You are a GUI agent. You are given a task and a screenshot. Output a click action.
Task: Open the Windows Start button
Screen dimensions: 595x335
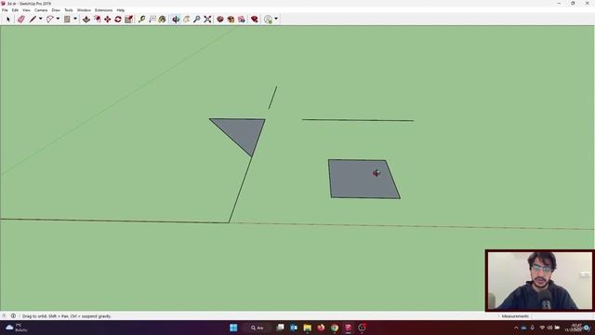tap(233, 328)
